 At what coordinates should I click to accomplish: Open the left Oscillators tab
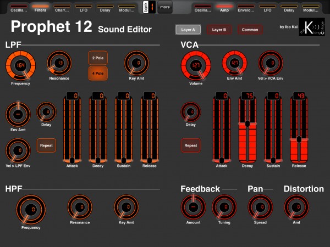point(19,8)
